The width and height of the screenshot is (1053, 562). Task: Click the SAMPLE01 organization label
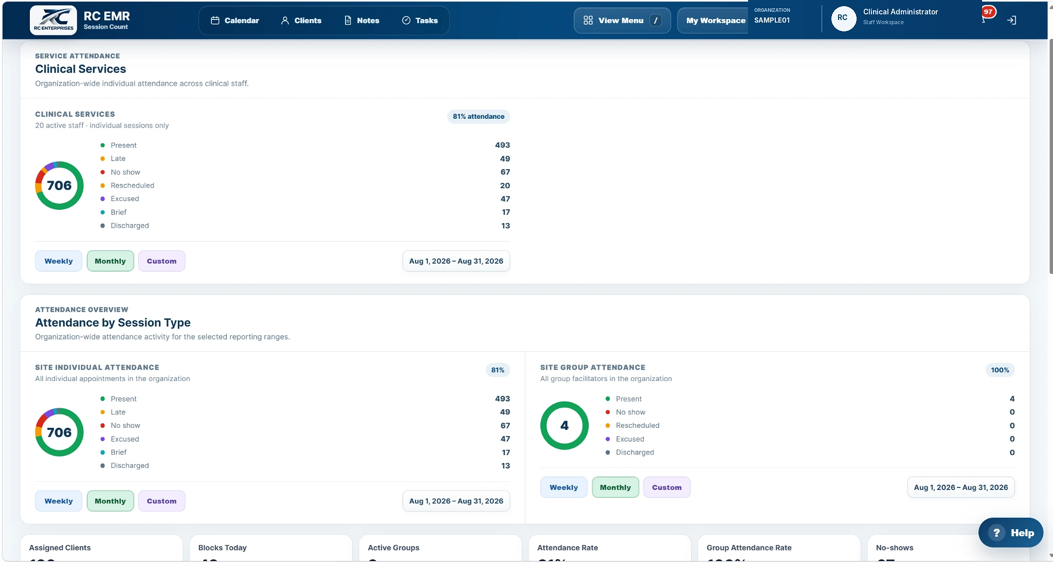[772, 21]
